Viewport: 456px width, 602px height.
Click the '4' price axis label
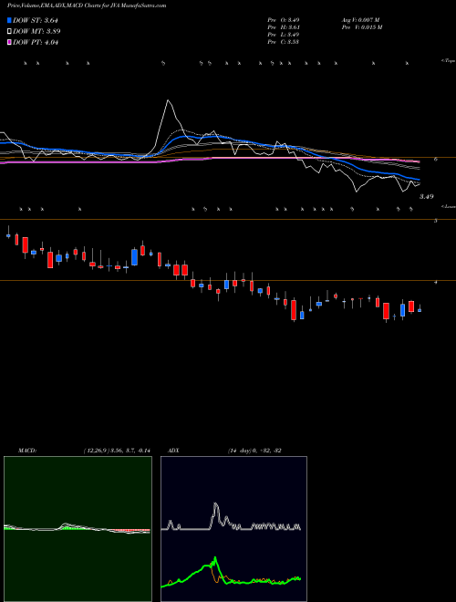click(436, 282)
